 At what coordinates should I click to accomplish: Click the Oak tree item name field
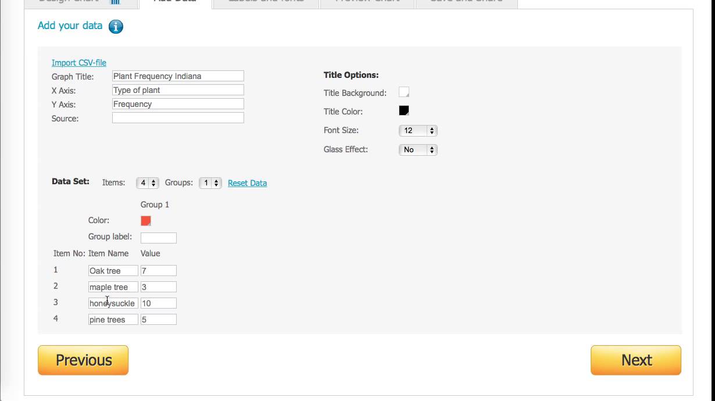tap(113, 271)
